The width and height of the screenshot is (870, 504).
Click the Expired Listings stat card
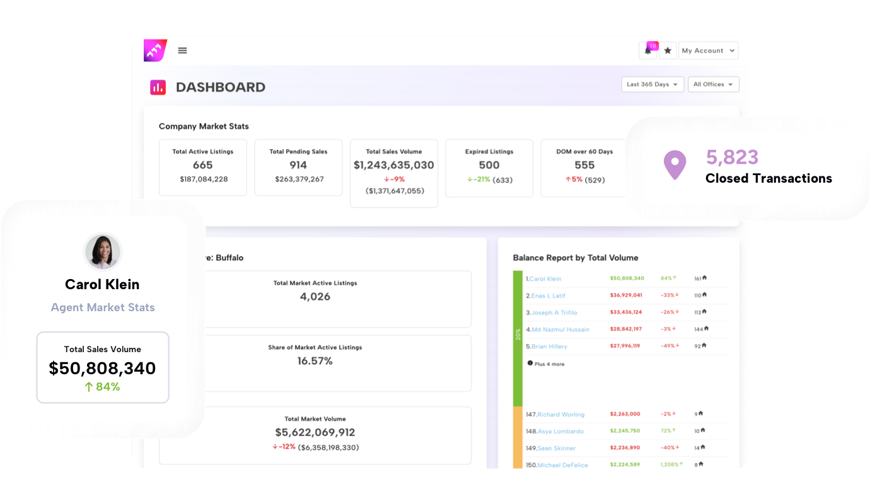tap(489, 168)
